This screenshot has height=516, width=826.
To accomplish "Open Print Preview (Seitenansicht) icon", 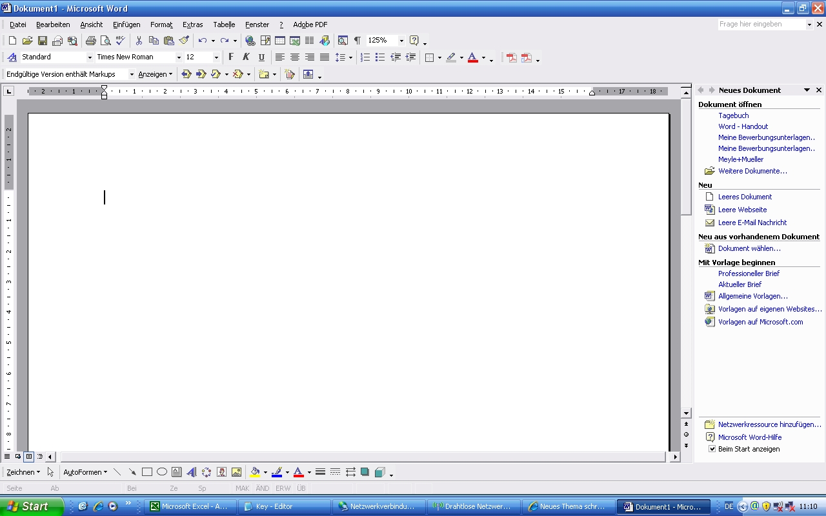I will click(x=105, y=41).
